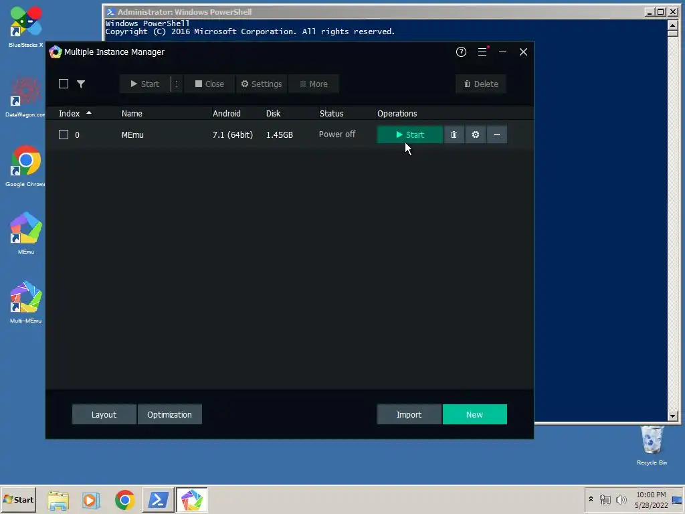Open the Windows Start menu

(18, 499)
